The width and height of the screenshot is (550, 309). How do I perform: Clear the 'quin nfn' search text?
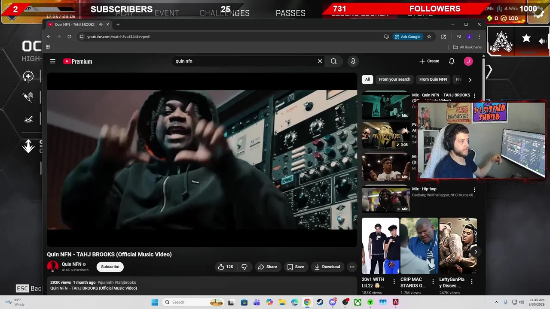(320, 61)
